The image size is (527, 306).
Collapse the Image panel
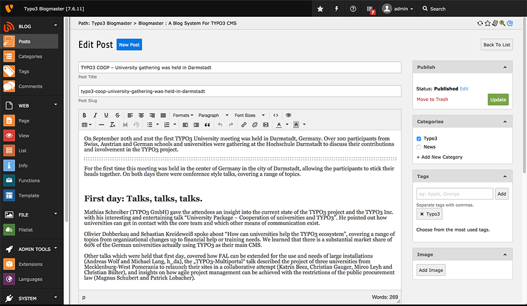pyautogui.click(x=505, y=254)
